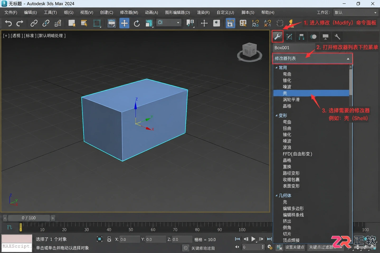Toggle the Key Mode button
The height and width of the screenshot is (253, 380).
click(237, 247)
